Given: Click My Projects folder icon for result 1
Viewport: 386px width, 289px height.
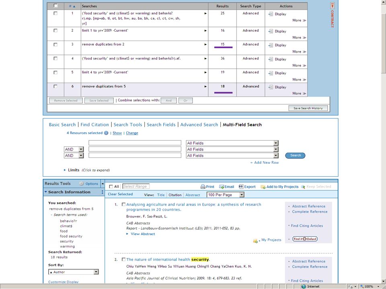Looking at the screenshot, I should (256, 240).
